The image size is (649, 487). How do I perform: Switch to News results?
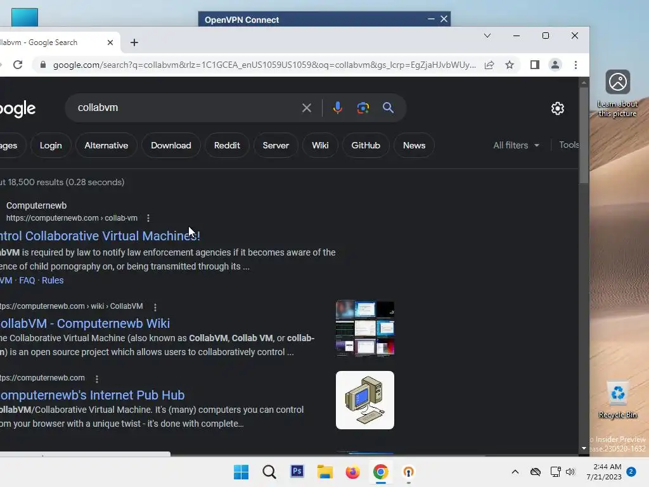(x=414, y=145)
